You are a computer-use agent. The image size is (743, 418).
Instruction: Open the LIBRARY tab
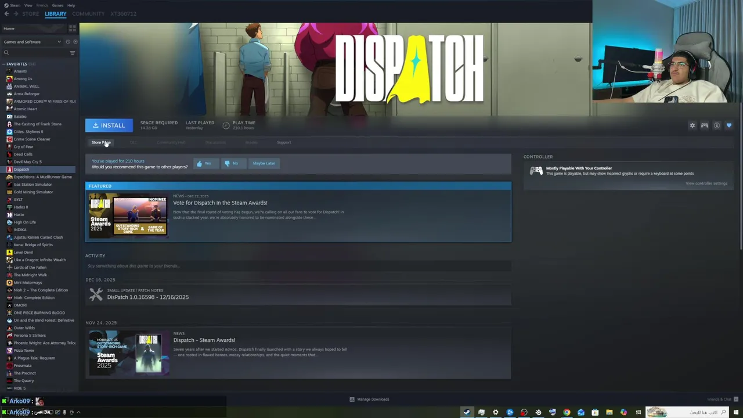56,13
